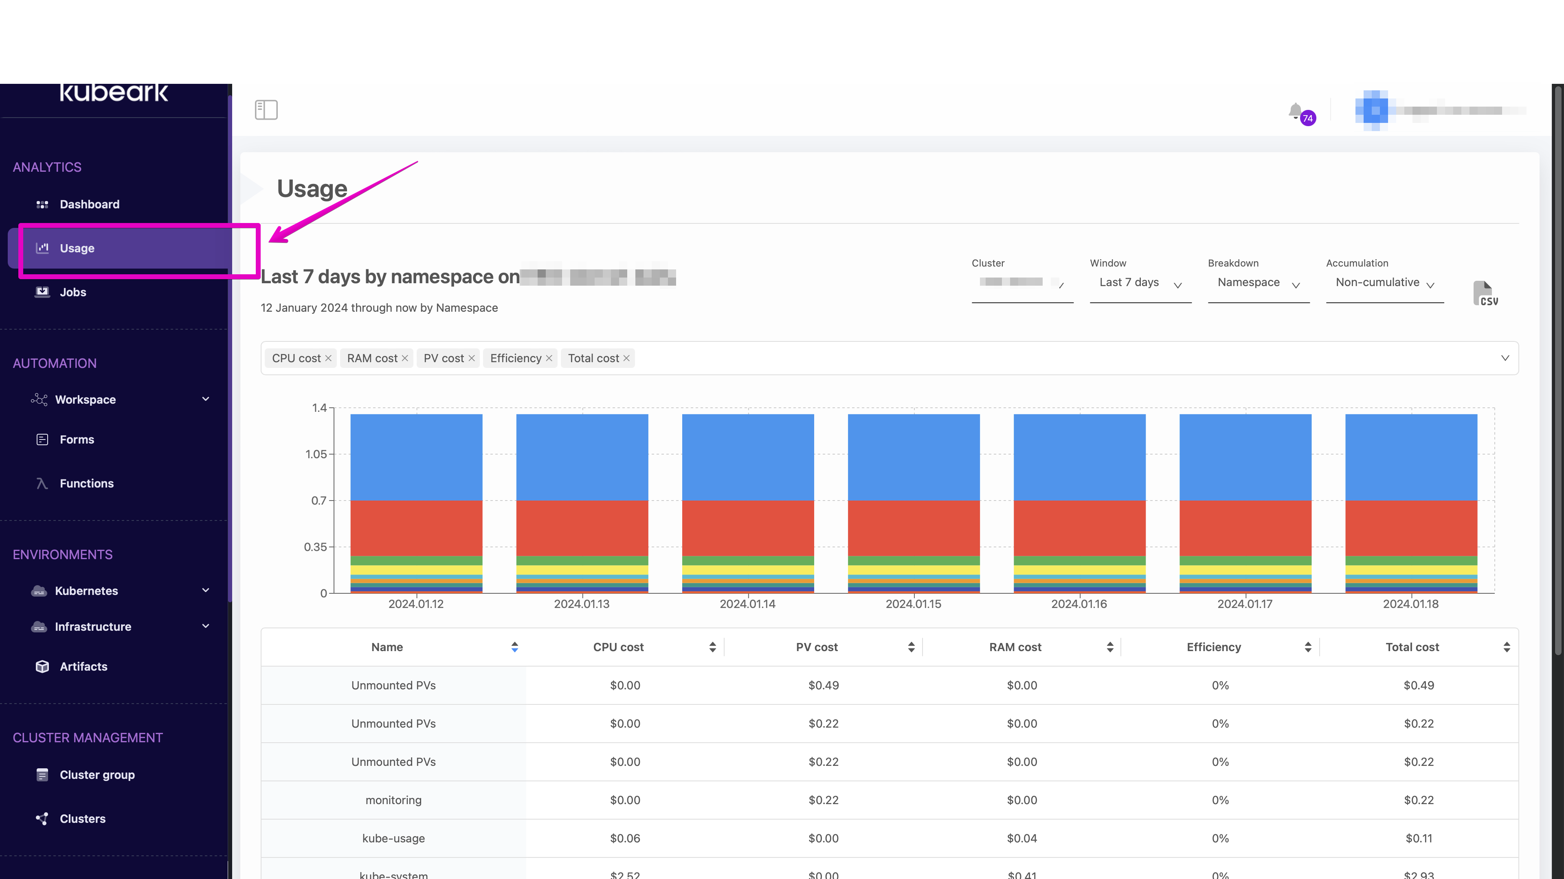The height and width of the screenshot is (879, 1564).
Task: Sort table by CPU cost column
Action: click(712, 647)
